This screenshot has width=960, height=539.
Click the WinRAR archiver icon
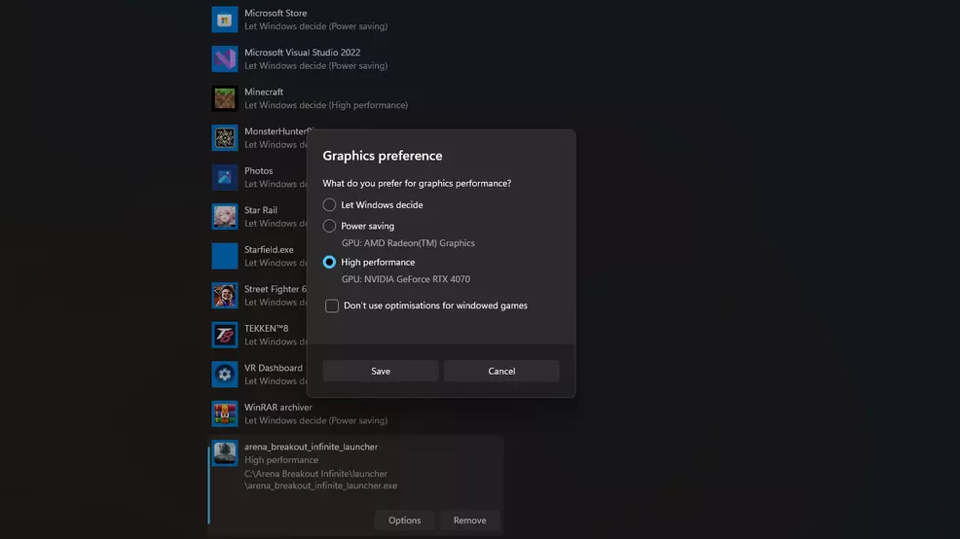coord(225,413)
